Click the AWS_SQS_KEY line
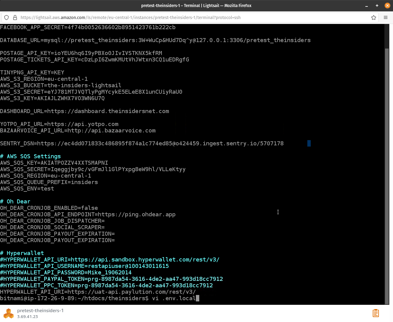 pos(54,163)
